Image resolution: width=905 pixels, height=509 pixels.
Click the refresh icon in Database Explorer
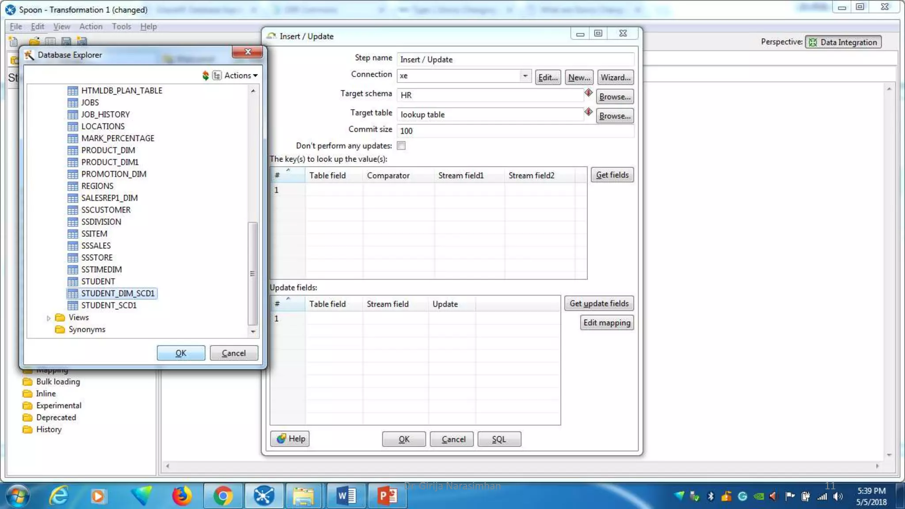tap(205, 76)
